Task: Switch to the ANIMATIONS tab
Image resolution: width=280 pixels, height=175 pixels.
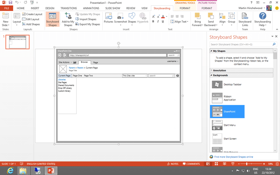Action: tap(91, 8)
